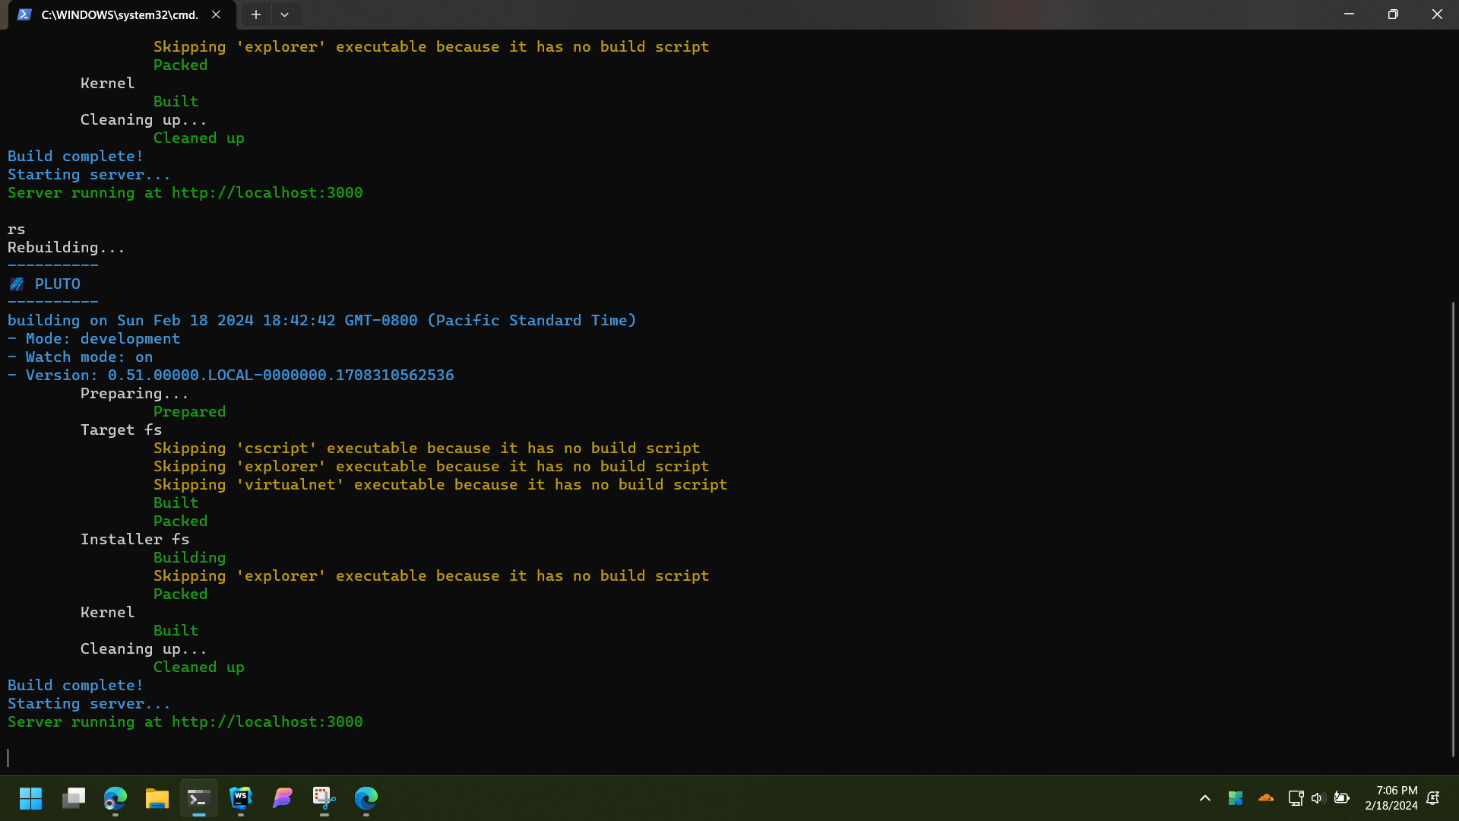Click the last localhost:3000 server link
The height and width of the screenshot is (821, 1459).
point(267,722)
